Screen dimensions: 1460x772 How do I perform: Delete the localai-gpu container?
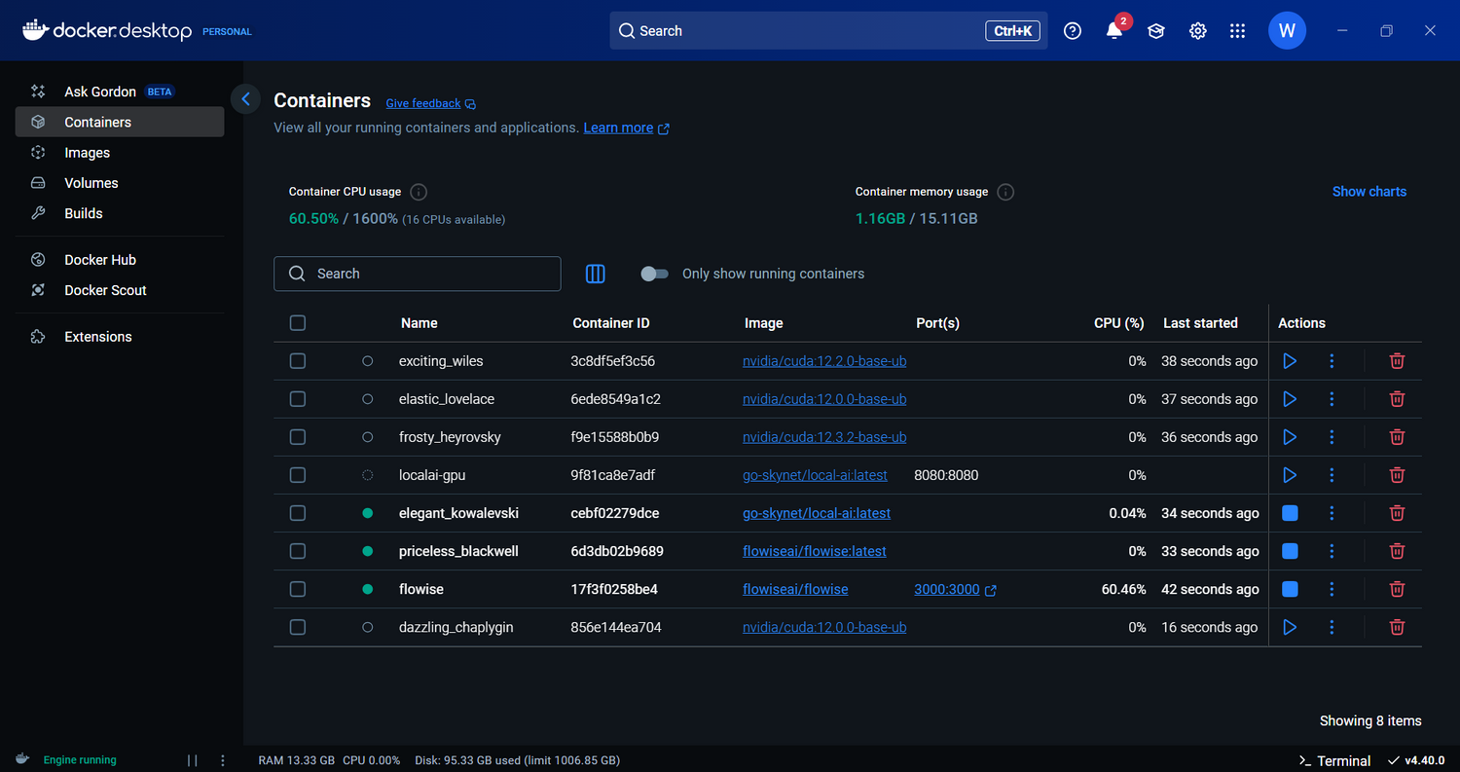point(1397,475)
